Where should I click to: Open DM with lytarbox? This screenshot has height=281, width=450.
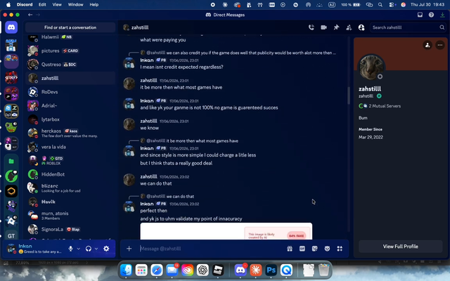coord(70,119)
